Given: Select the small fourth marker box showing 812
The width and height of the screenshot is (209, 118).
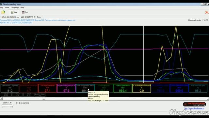Looking at the screenshot, I should tap(40, 95).
